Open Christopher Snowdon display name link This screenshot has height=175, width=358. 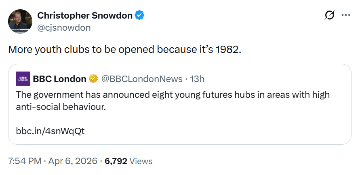[x=85, y=15]
